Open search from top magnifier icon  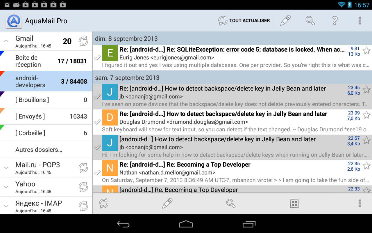pyautogui.click(x=310, y=21)
